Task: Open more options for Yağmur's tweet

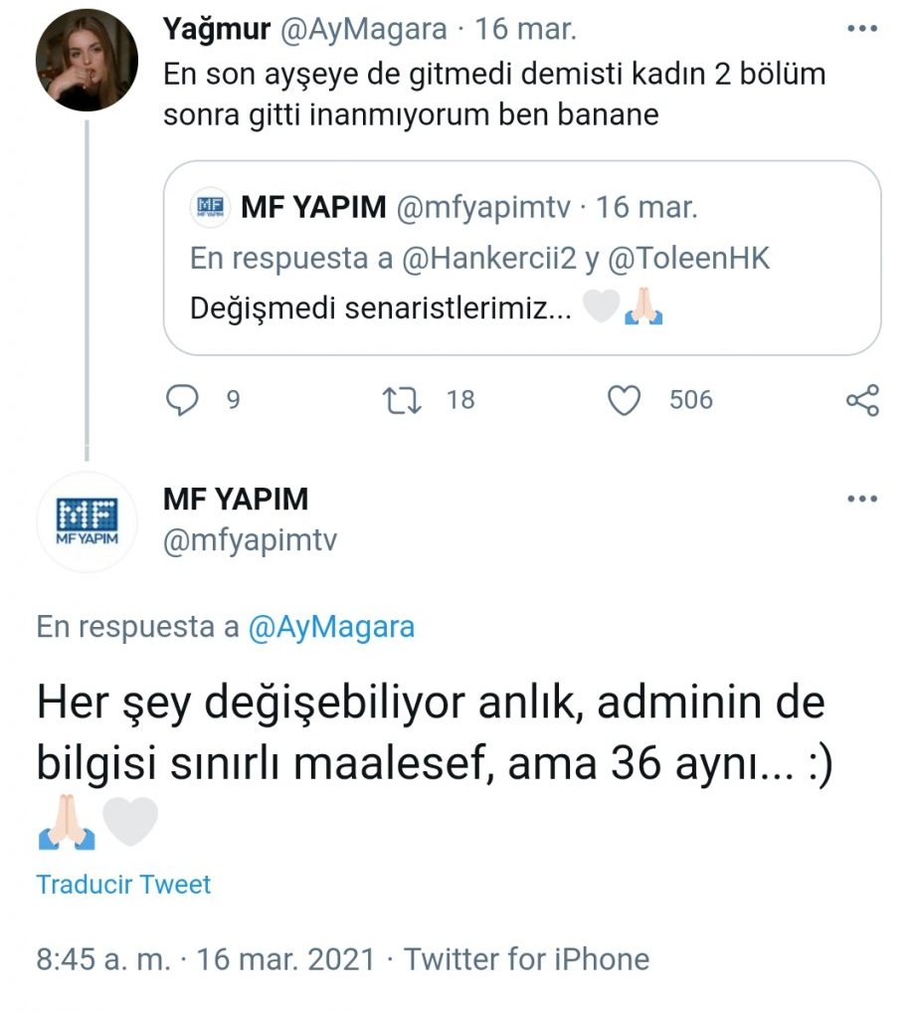Action: 861,30
